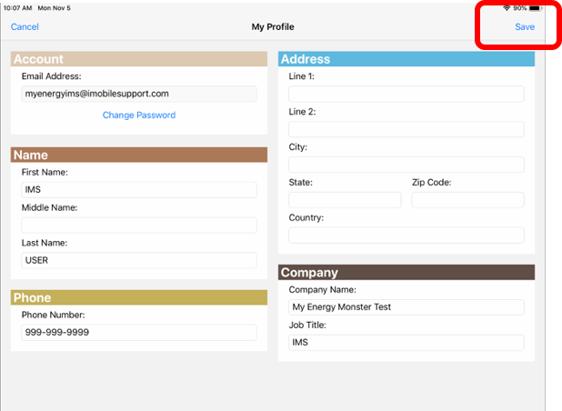Click the Account section header

tap(139, 59)
